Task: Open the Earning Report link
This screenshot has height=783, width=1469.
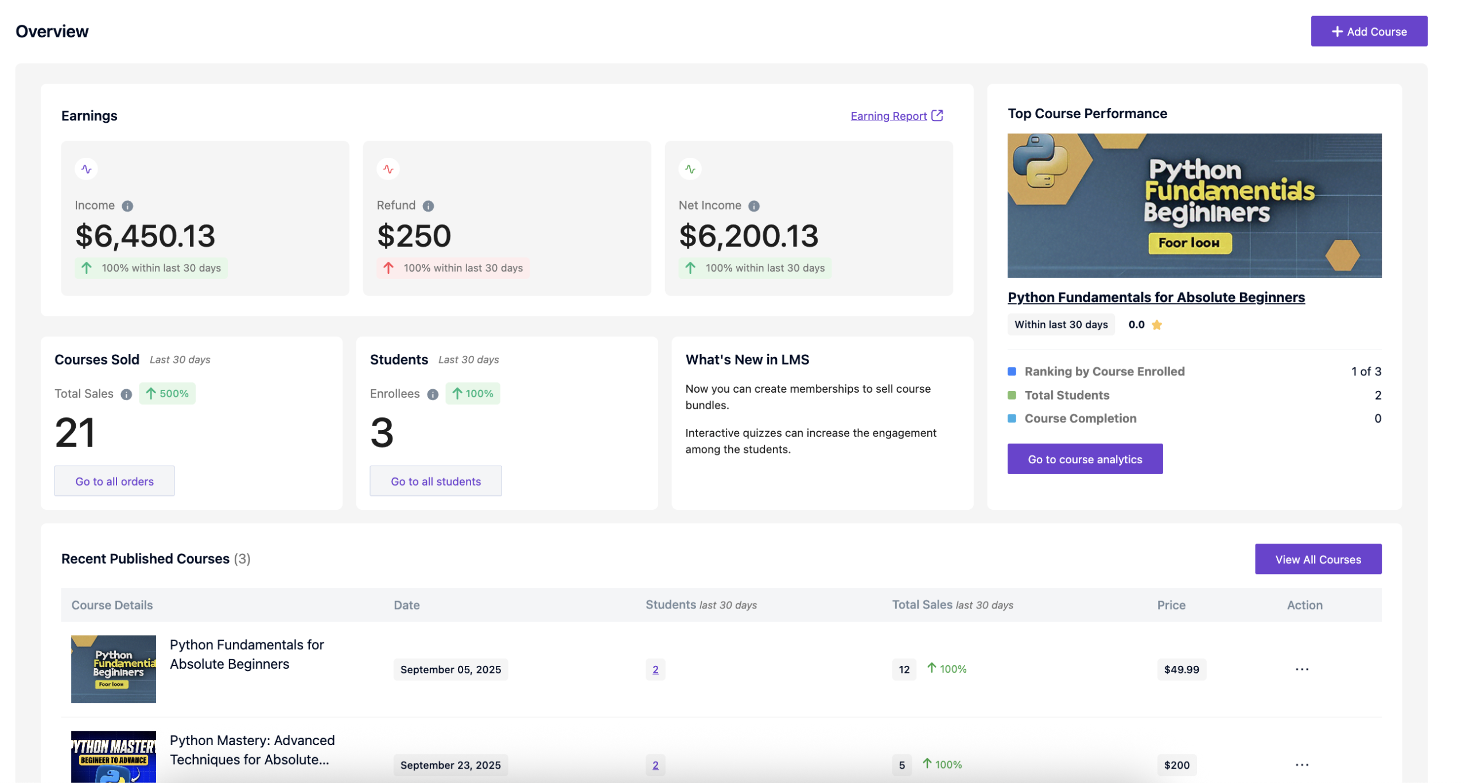Action: tap(888, 117)
